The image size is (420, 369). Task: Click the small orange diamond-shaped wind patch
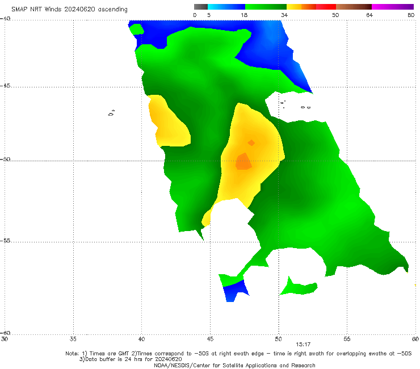click(251, 143)
